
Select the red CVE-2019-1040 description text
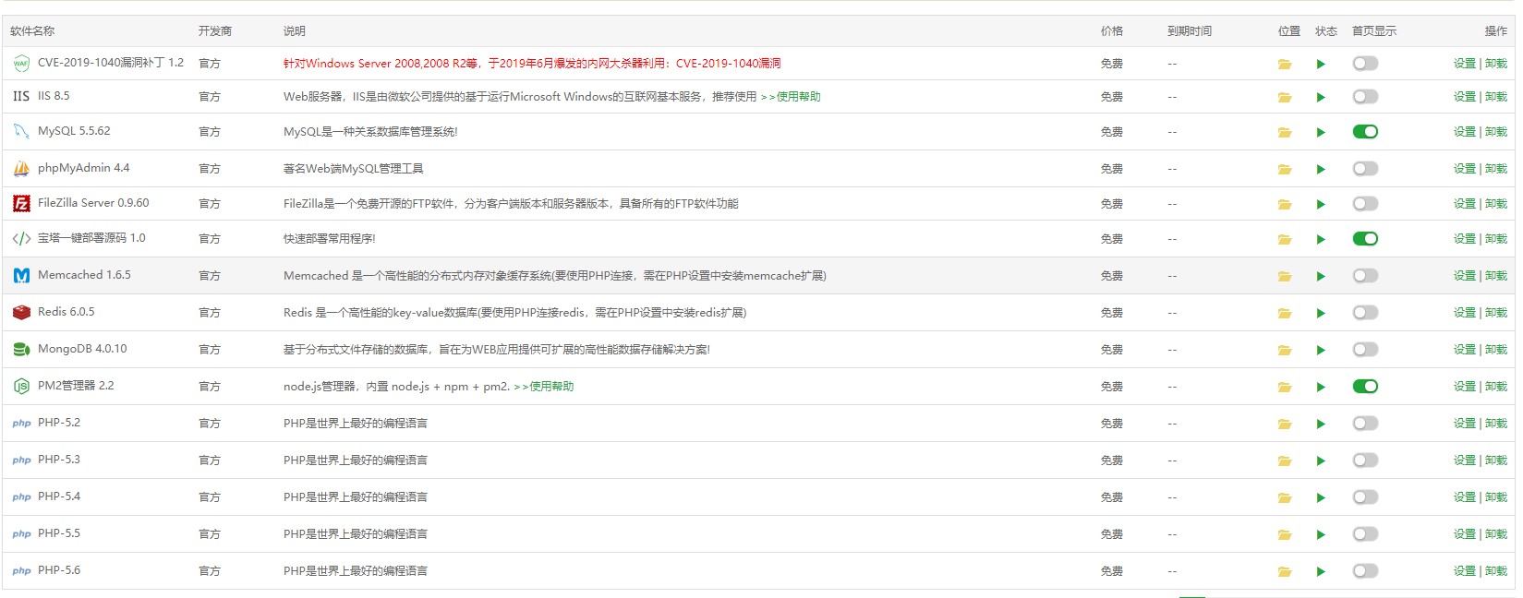tap(532, 64)
